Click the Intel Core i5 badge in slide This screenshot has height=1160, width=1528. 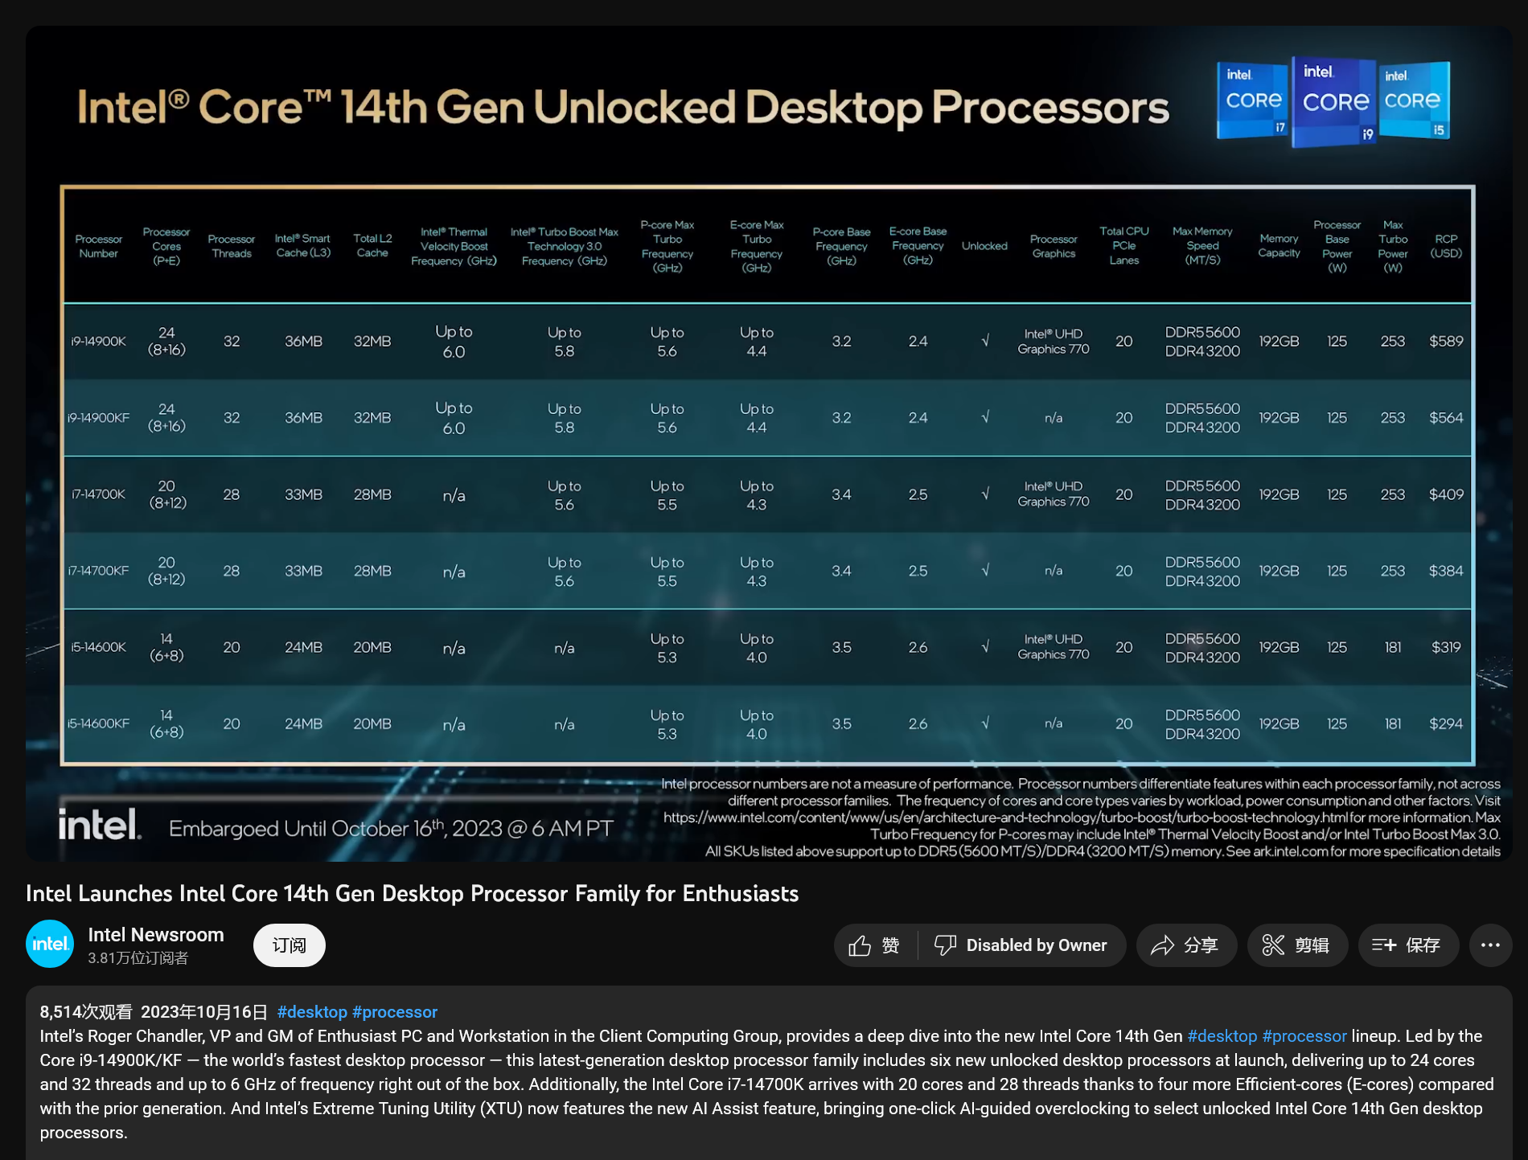pyautogui.click(x=1415, y=100)
